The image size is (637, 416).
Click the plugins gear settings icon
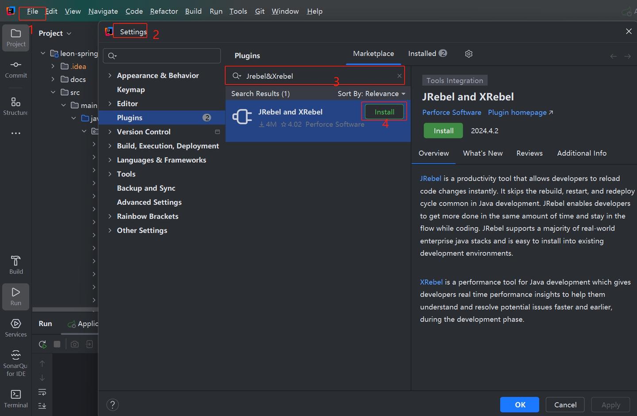[x=469, y=54]
